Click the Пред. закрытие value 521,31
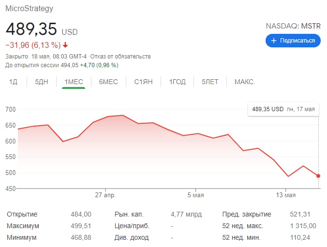Viewport: 327px width, 247px height. (300, 214)
